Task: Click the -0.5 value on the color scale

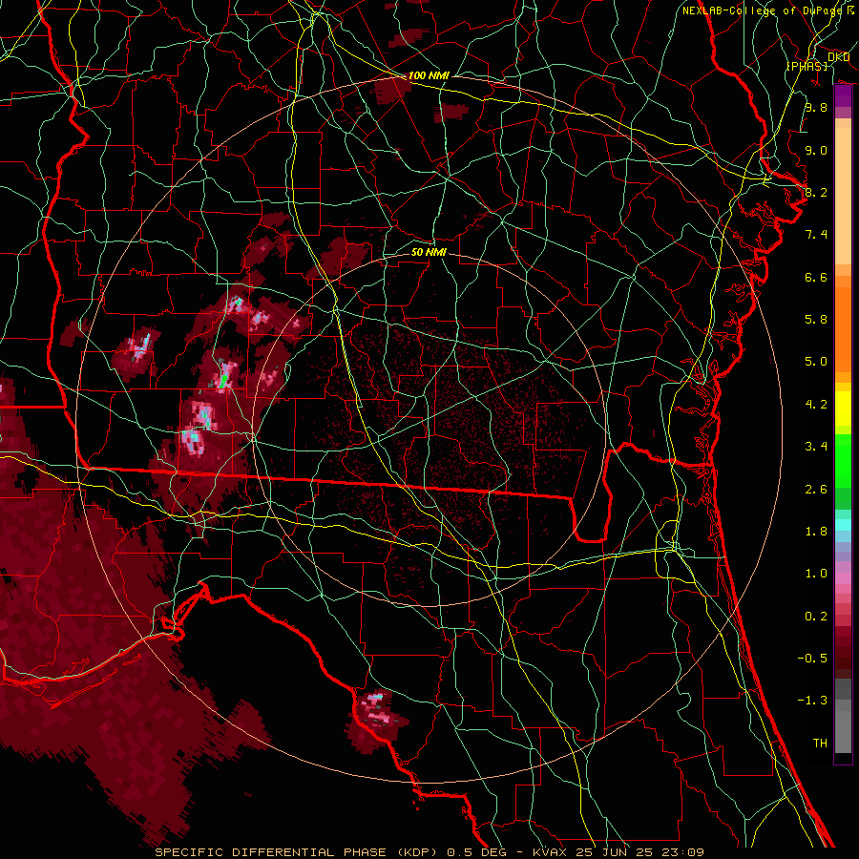Action: (x=812, y=659)
